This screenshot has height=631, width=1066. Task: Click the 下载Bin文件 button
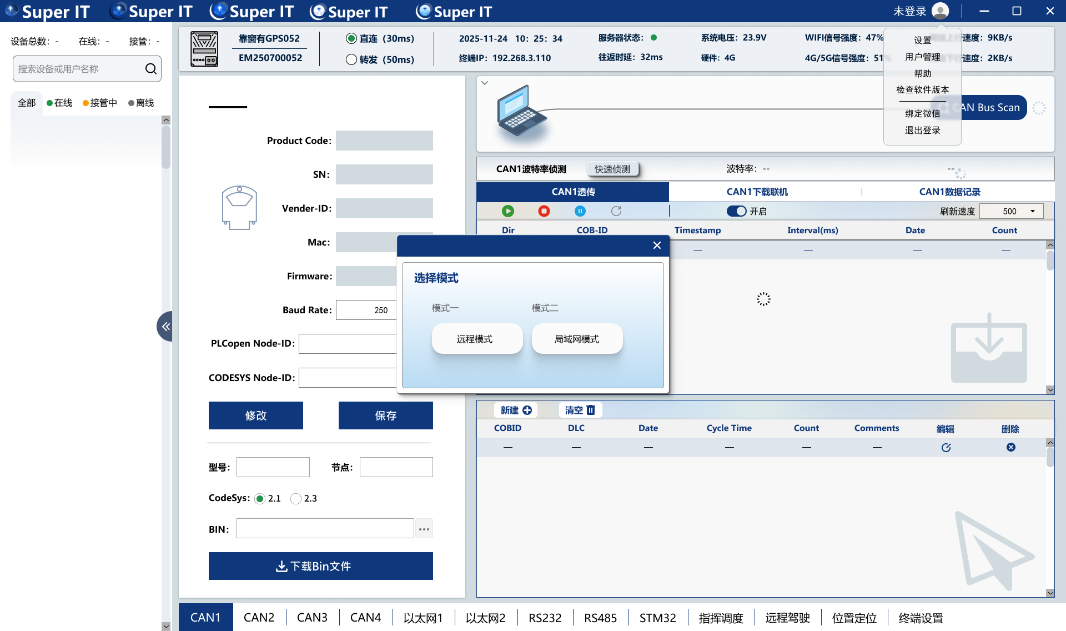321,566
